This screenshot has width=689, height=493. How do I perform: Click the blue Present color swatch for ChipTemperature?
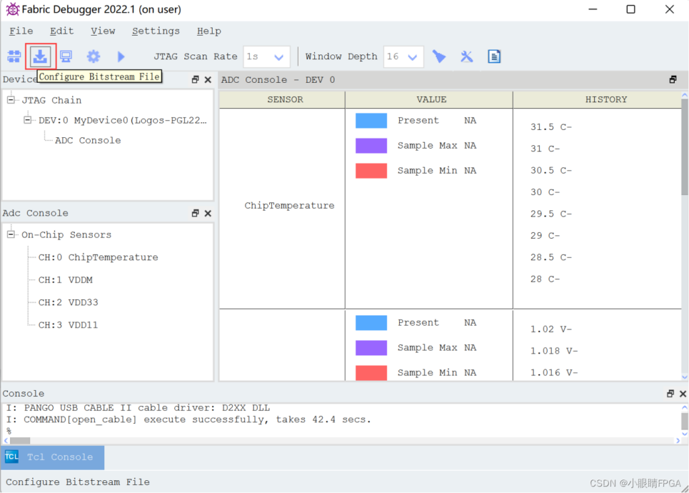(x=371, y=120)
